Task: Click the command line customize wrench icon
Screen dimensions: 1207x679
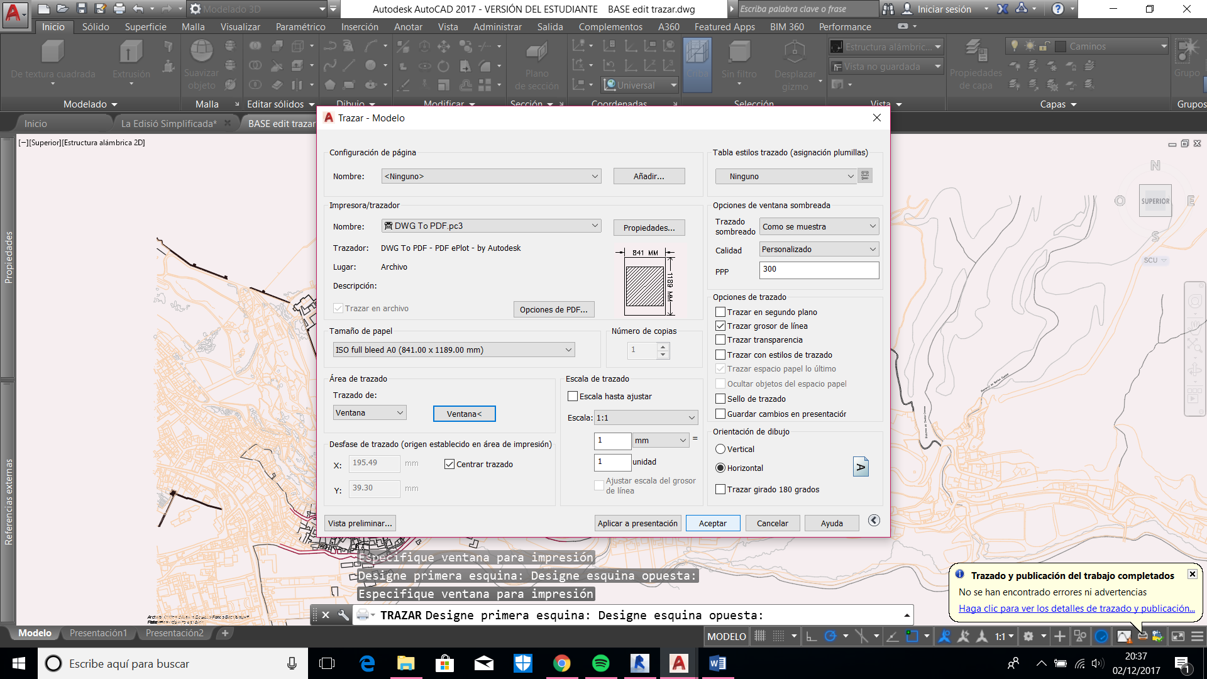Action: coord(343,615)
